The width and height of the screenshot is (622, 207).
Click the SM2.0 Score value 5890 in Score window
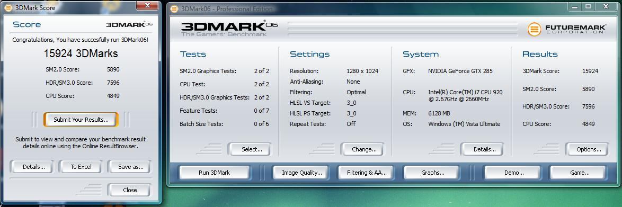coord(113,69)
